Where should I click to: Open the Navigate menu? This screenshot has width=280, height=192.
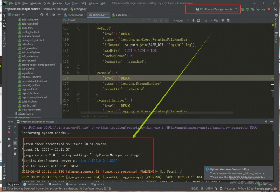tap(36, 3)
